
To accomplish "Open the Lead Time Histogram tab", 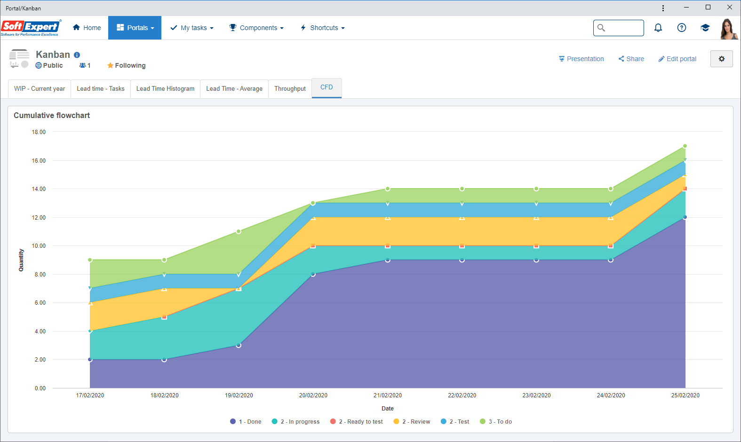I will 165,89.
